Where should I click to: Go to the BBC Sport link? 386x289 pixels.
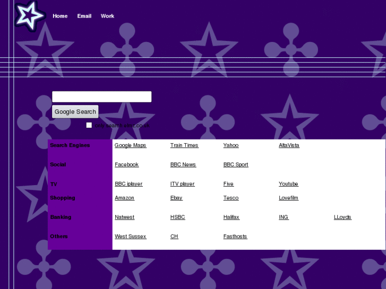click(x=236, y=164)
